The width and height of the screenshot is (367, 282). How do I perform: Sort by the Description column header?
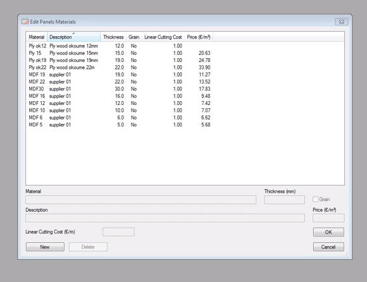coord(74,37)
